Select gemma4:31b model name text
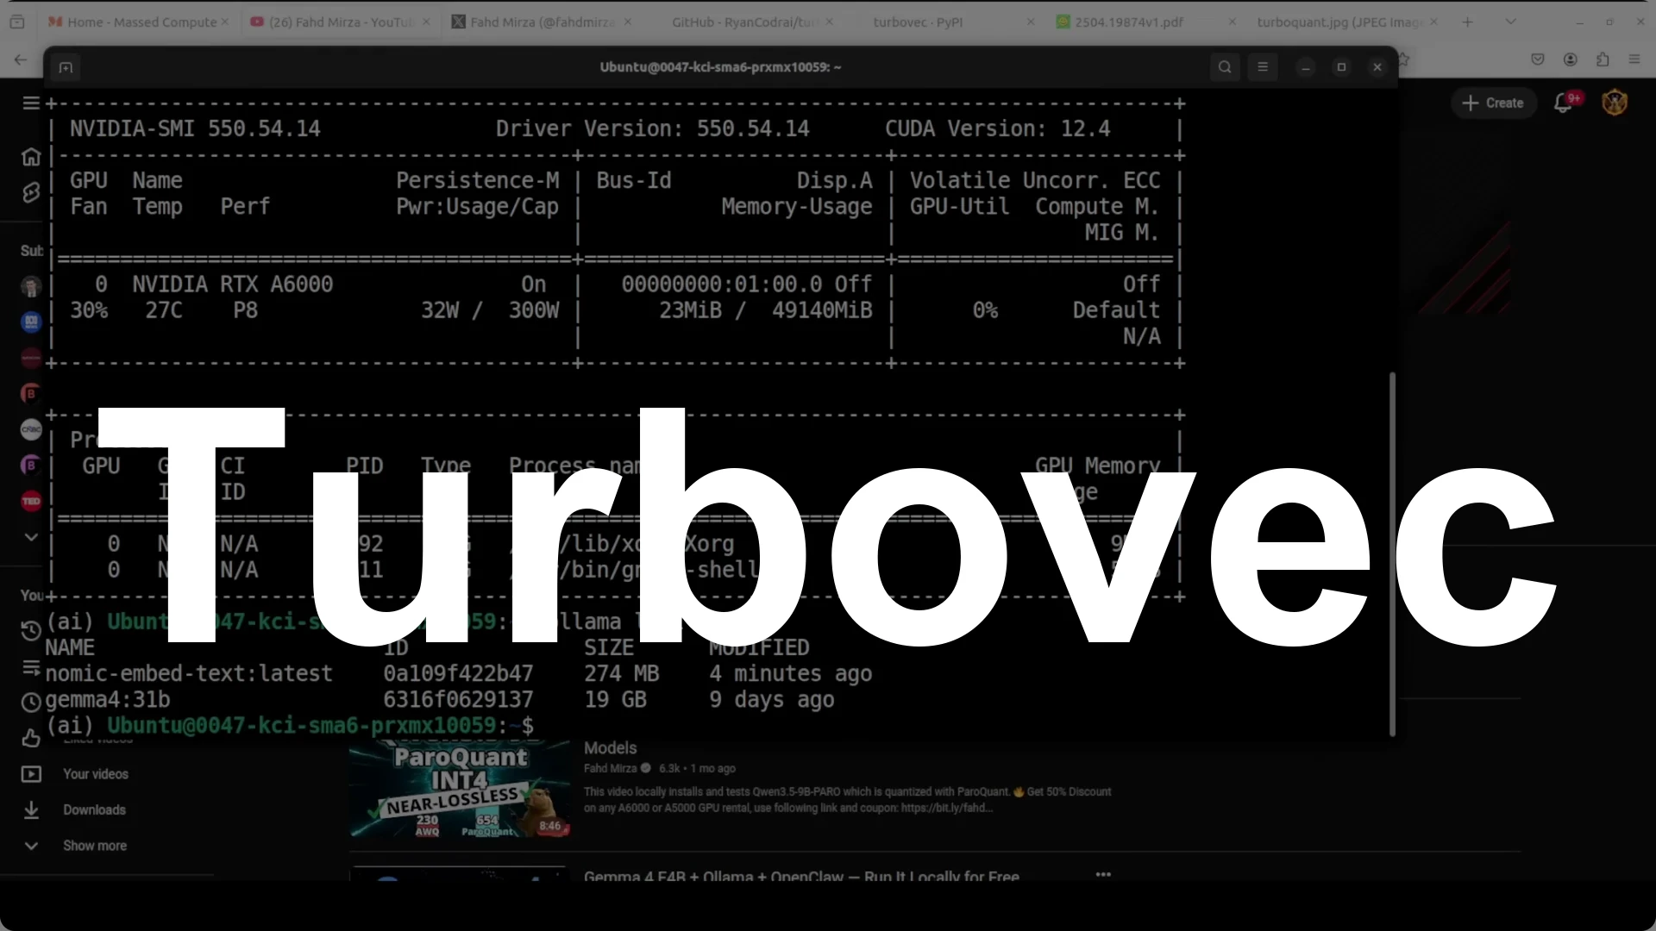The height and width of the screenshot is (931, 1656). coord(108,700)
